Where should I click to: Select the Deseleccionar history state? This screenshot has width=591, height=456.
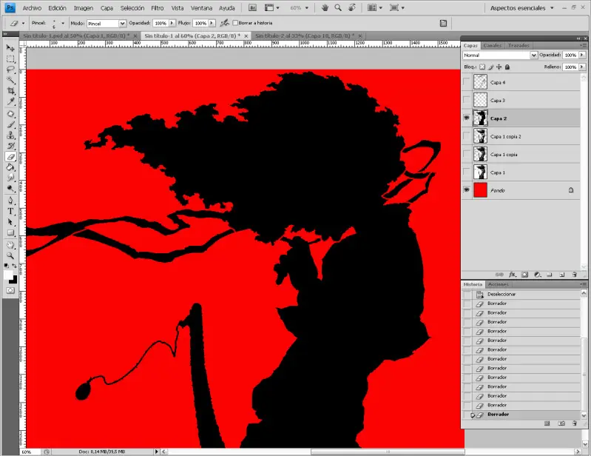tap(521, 294)
